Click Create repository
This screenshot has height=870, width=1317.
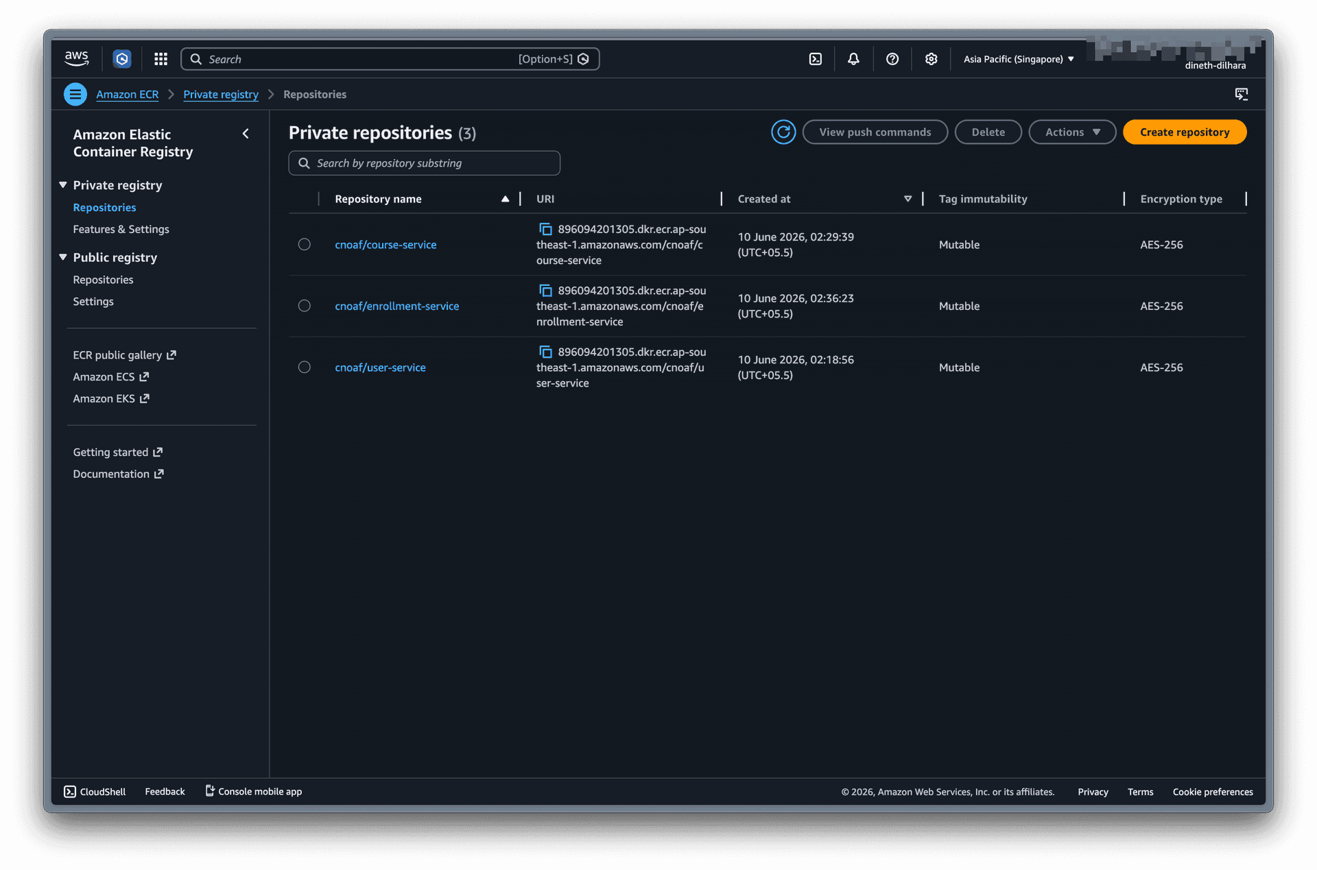[1185, 132]
